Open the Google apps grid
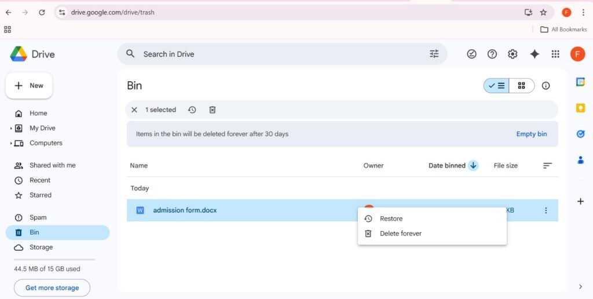This screenshot has width=593, height=299. click(555, 54)
